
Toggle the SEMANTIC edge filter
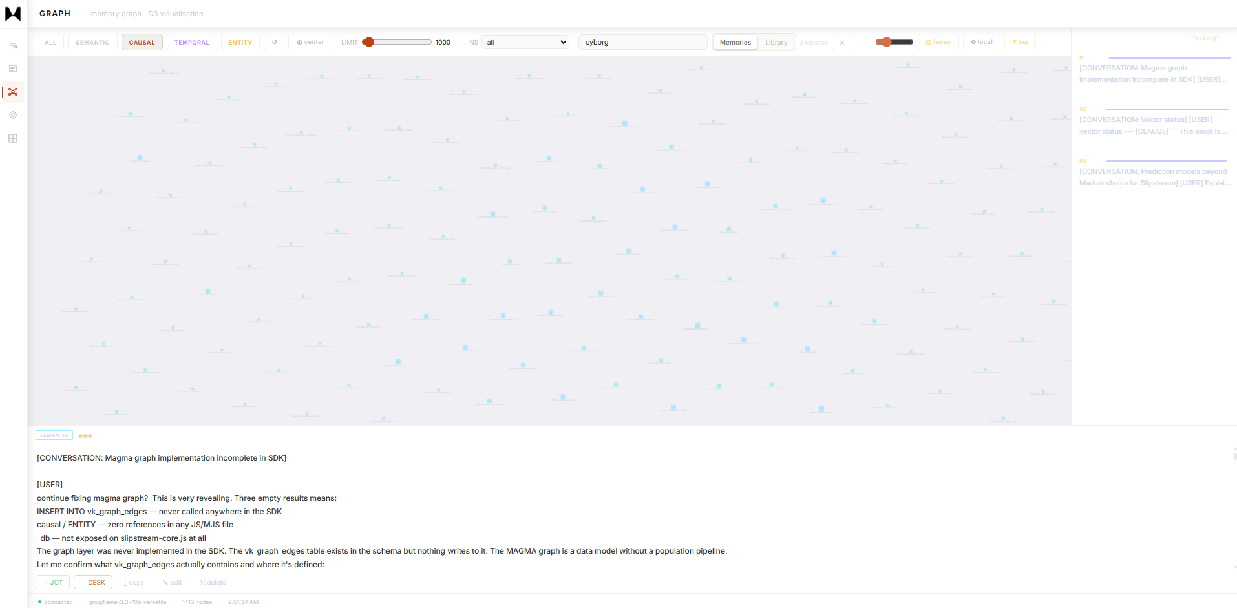tap(92, 42)
